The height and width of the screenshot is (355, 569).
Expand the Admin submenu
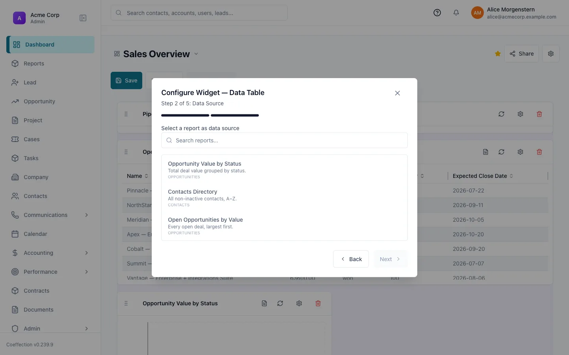pyautogui.click(x=87, y=329)
